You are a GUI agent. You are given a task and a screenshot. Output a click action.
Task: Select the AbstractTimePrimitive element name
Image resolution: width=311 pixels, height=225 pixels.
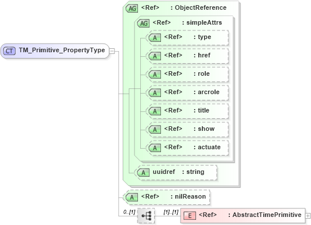pos(267,215)
